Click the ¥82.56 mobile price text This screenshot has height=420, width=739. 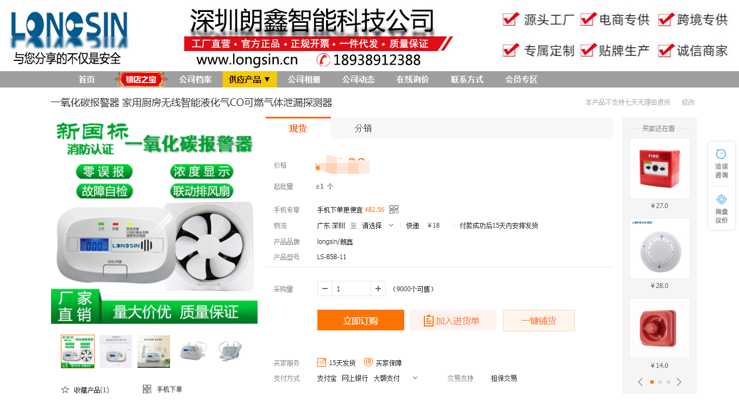(374, 210)
